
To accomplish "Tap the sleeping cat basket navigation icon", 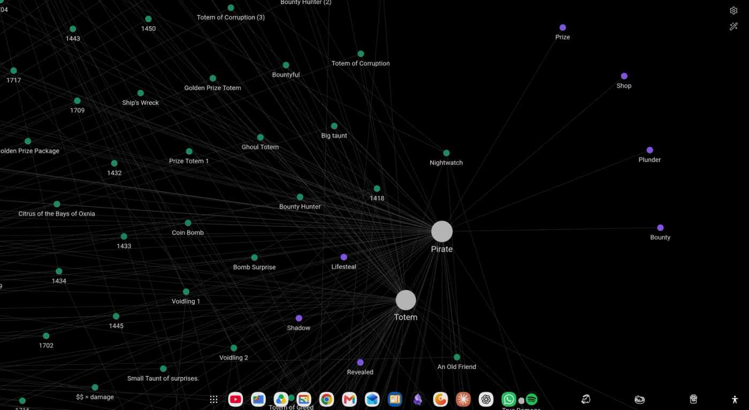I will 639,399.
